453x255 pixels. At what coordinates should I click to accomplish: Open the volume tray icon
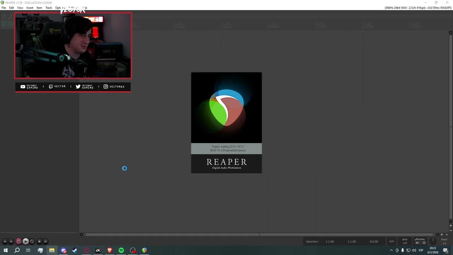coord(414,250)
